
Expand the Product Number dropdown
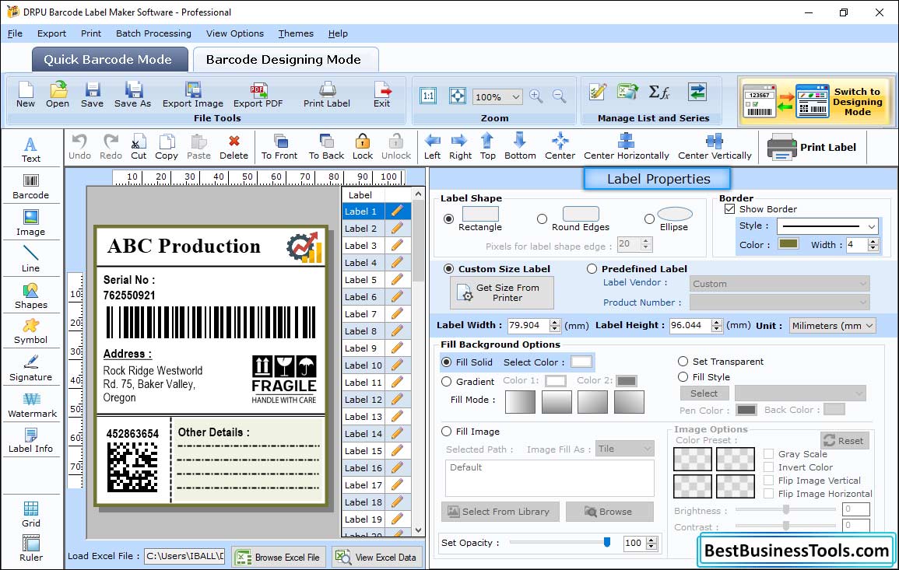click(863, 302)
